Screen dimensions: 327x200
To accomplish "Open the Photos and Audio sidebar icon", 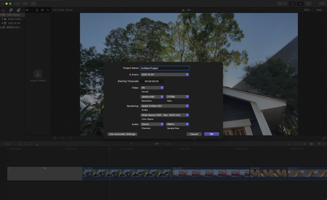I will [11, 10].
